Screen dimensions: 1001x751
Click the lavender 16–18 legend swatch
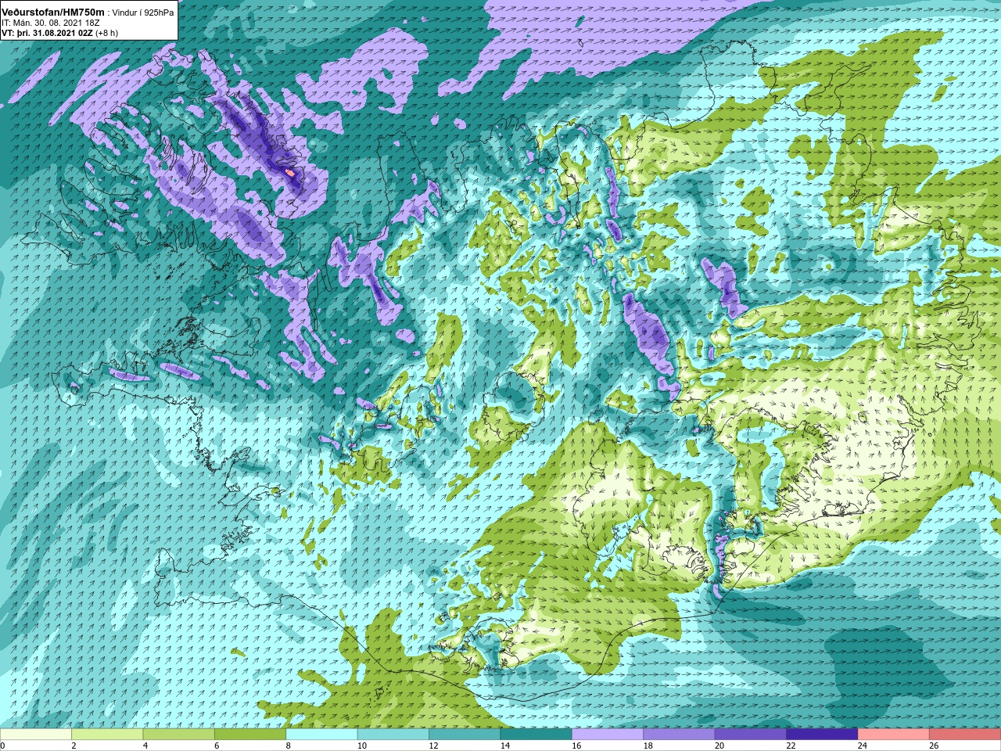coord(608,735)
